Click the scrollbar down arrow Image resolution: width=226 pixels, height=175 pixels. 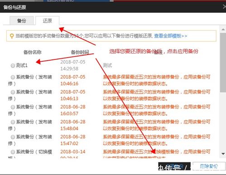(223, 154)
